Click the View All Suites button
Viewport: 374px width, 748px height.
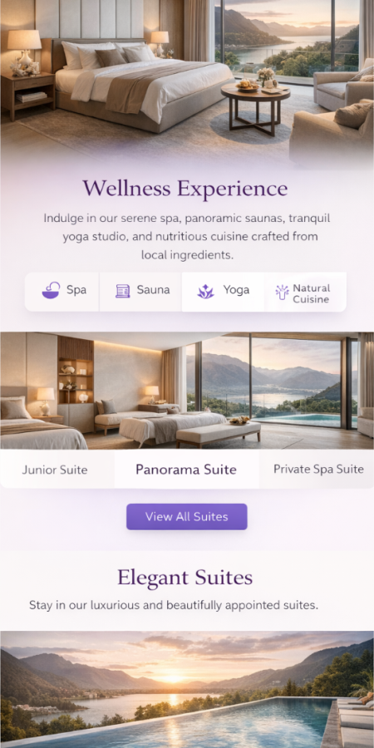click(x=186, y=517)
